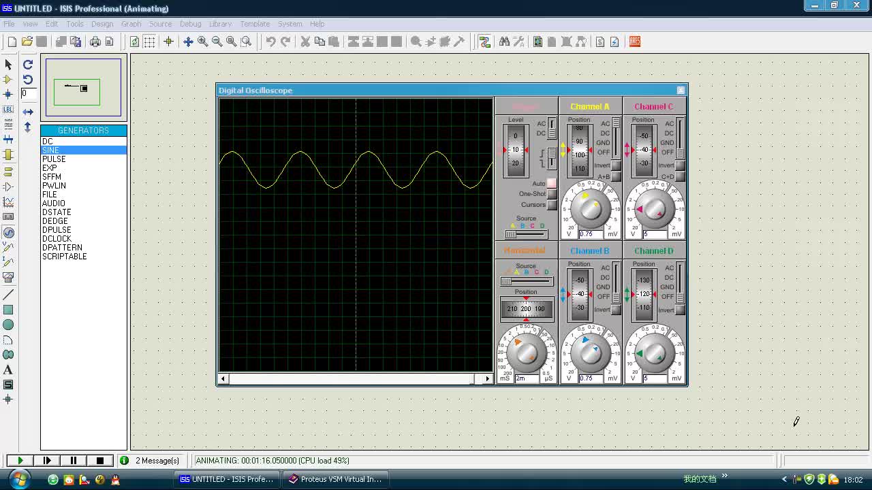Select generator mode tool in sidebar

[8, 232]
